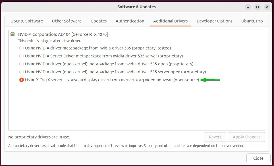274x166 pixels.
Task: Click the 'Software & Updates' window title
Action: tap(136, 7)
